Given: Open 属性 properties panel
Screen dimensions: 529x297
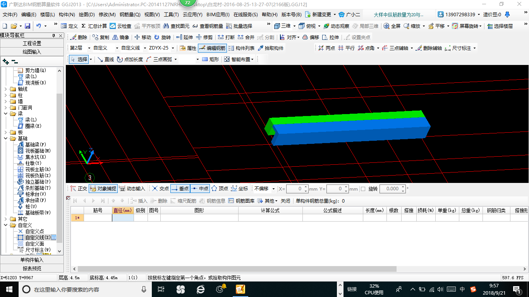Looking at the screenshot, I should click(188, 48).
